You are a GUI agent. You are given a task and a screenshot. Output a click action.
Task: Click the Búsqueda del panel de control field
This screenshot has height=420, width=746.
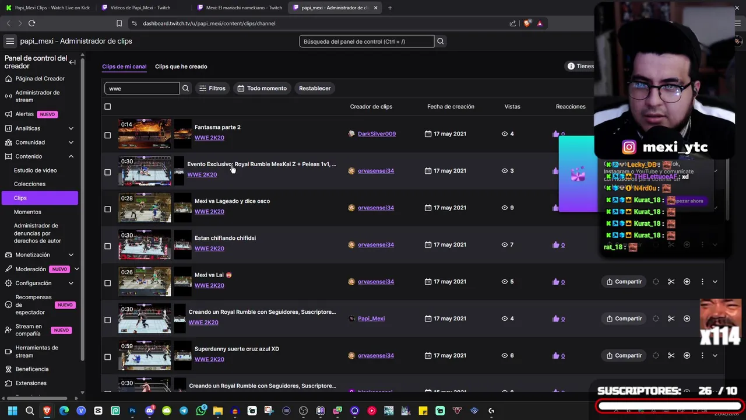coord(367,41)
